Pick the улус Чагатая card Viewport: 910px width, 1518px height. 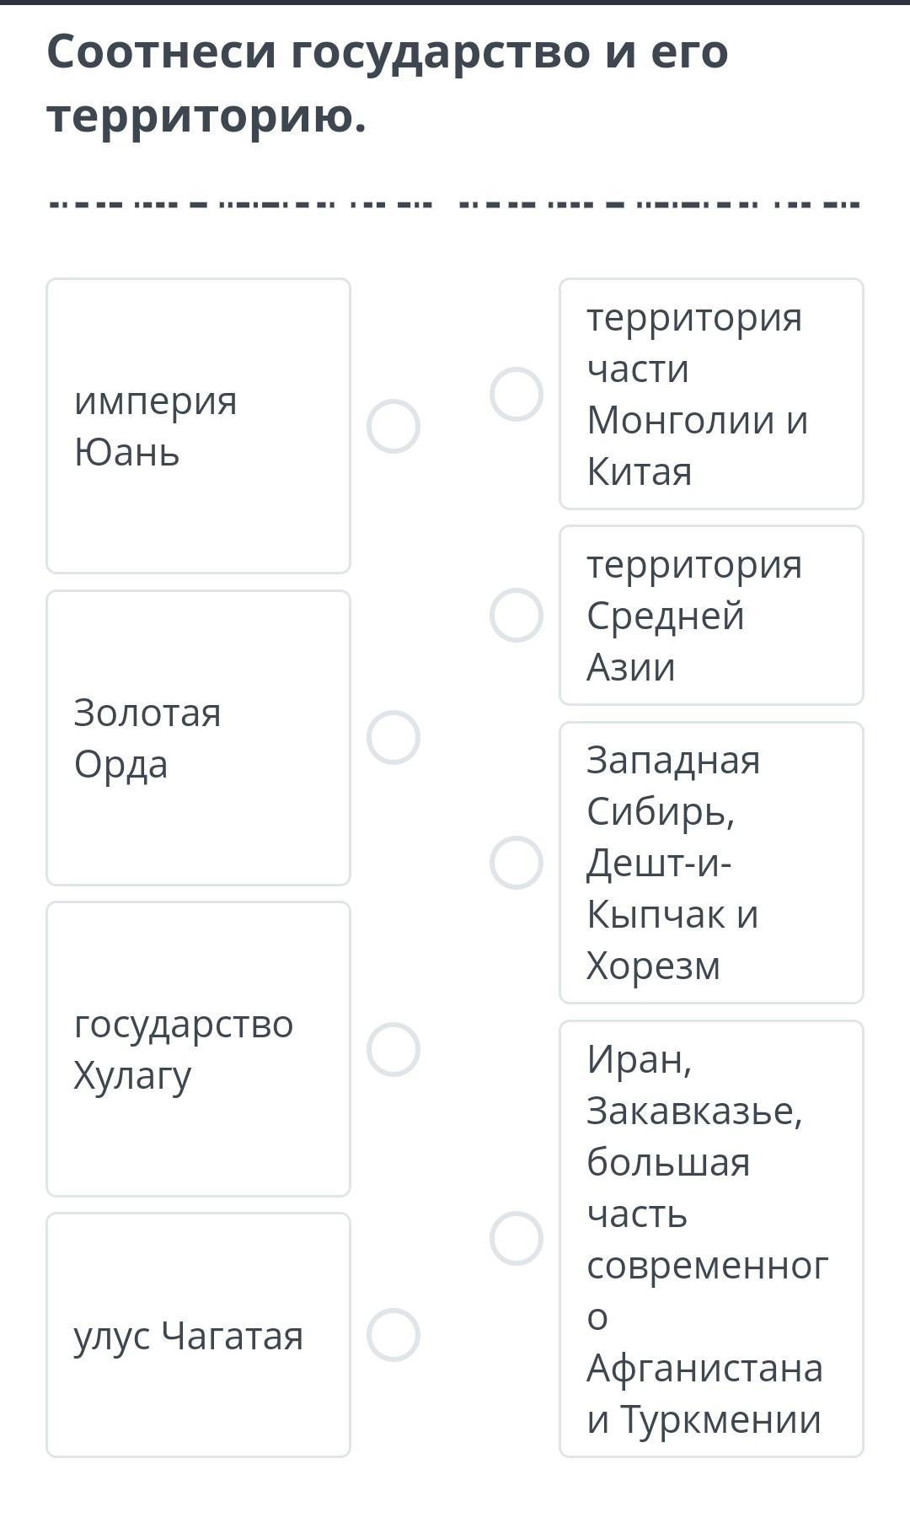point(198,1334)
